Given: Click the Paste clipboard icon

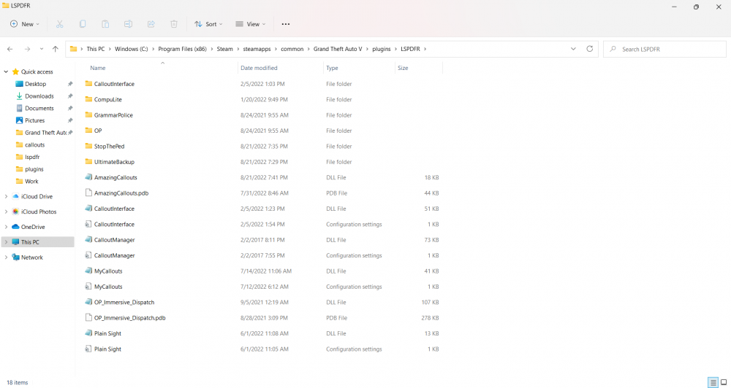Looking at the screenshot, I should tap(105, 24).
